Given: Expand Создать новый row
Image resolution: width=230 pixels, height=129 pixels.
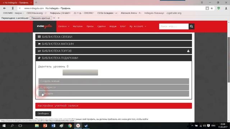Looking at the screenshot, I should pos(114,81).
